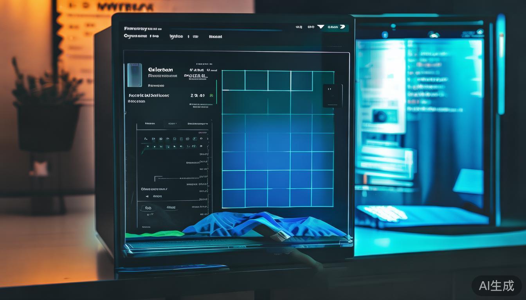This screenshot has height=300, width=526.
Task: Select the device thumbnail beside the 'Gelorban' title
Action: (x=134, y=75)
